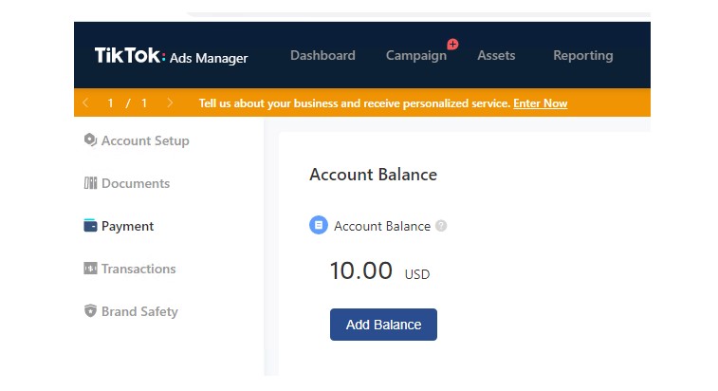The image size is (718, 391).
Task: Click the Account Balance help question mark
Action: [441, 226]
